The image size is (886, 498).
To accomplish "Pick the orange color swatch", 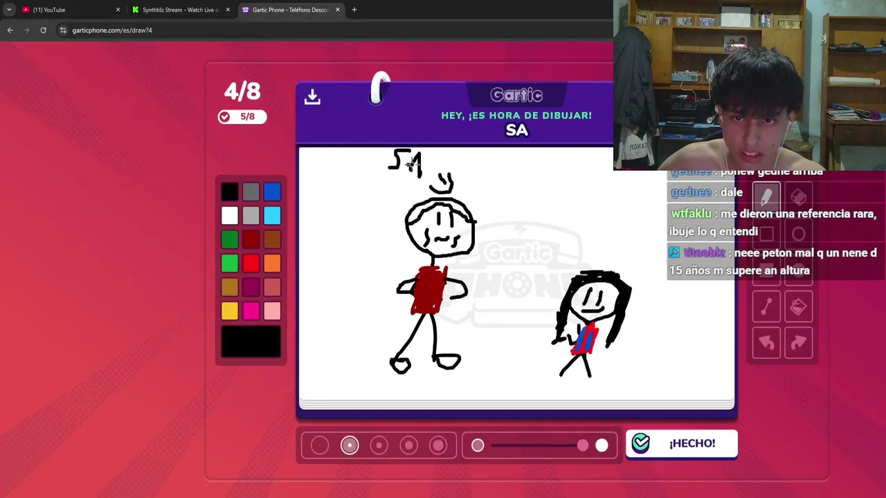I will pos(272,263).
